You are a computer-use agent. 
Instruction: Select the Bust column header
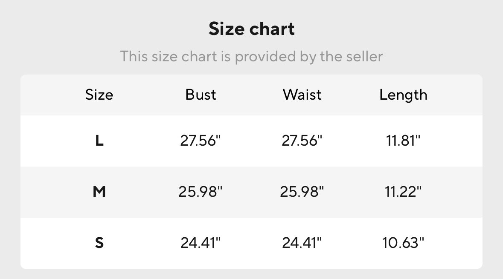point(201,95)
